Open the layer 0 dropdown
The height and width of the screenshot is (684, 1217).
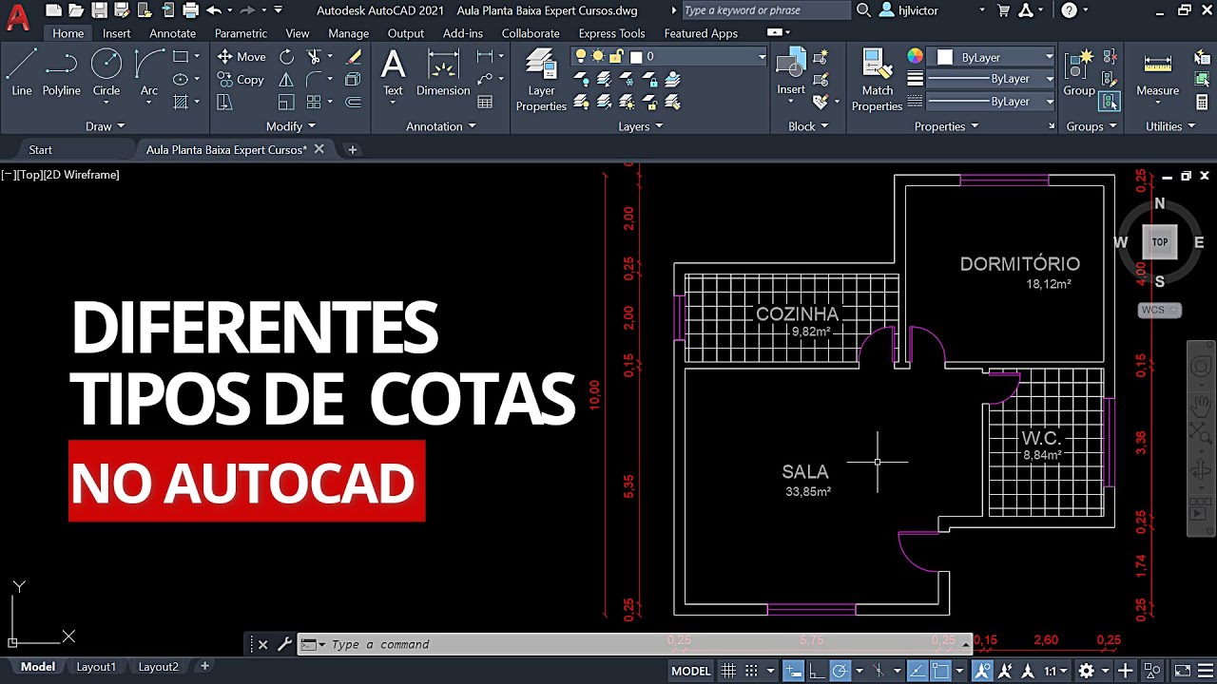tap(762, 57)
